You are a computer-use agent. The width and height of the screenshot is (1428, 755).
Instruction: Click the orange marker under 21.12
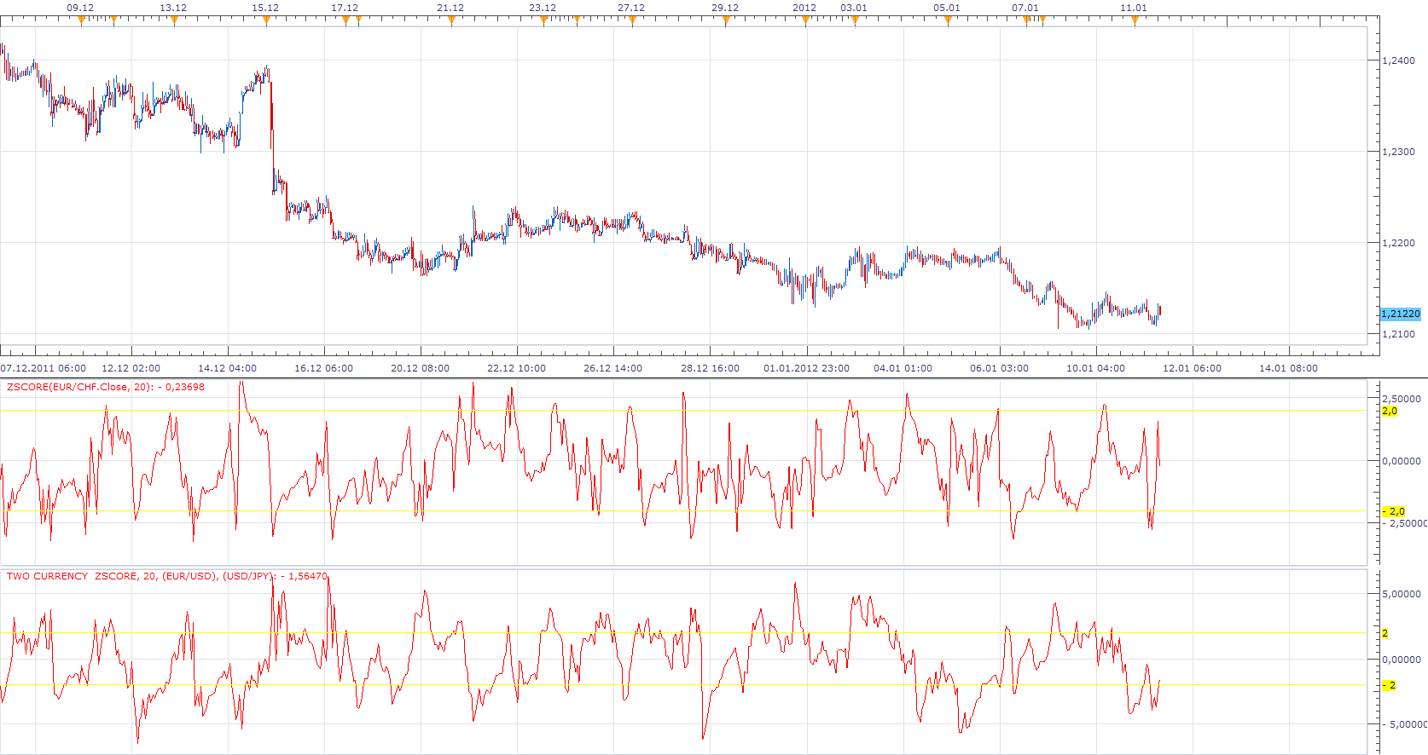click(451, 20)
